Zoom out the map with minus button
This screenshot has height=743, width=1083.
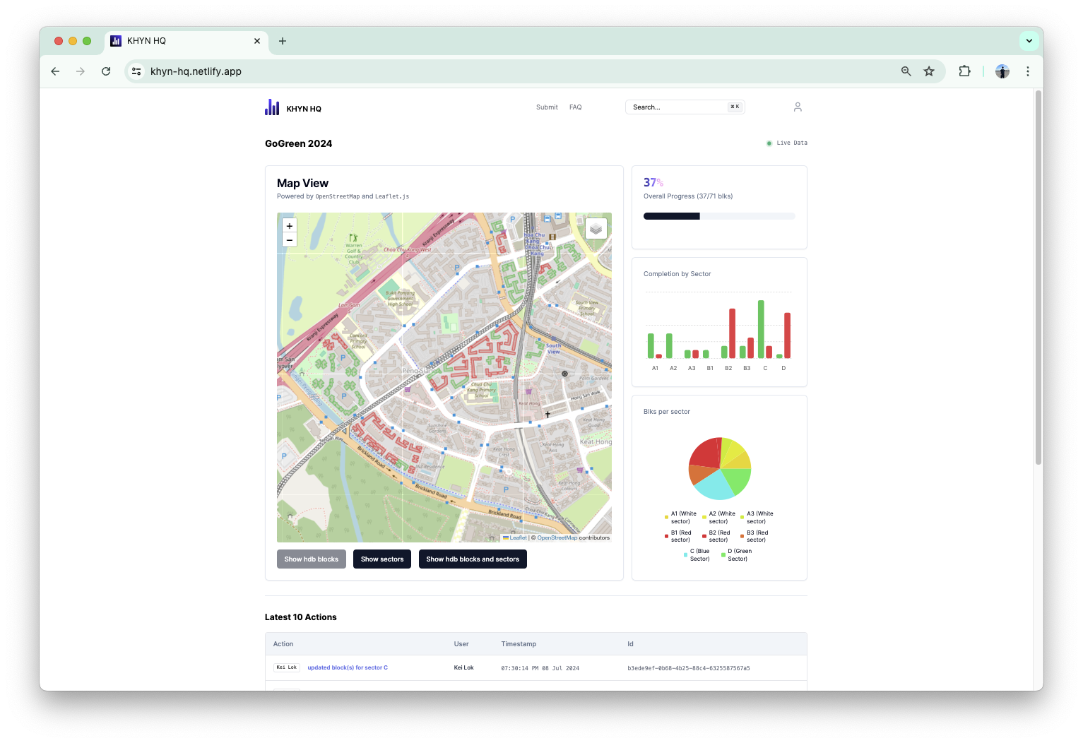click(289, 240)
